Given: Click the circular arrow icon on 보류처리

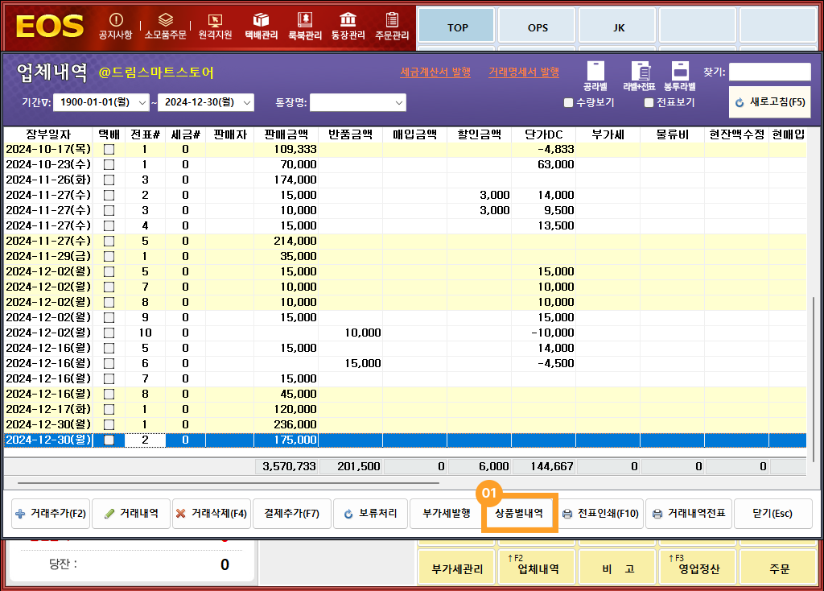Looking at the screenshot, I should [348, 514].
